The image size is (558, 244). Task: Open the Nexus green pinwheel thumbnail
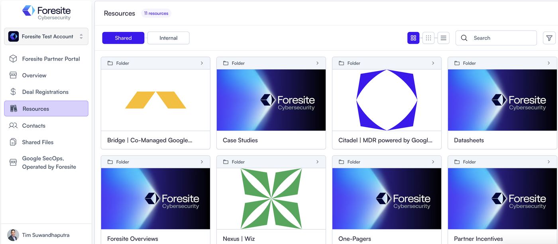pyautogui.click(x=271, y=199)
